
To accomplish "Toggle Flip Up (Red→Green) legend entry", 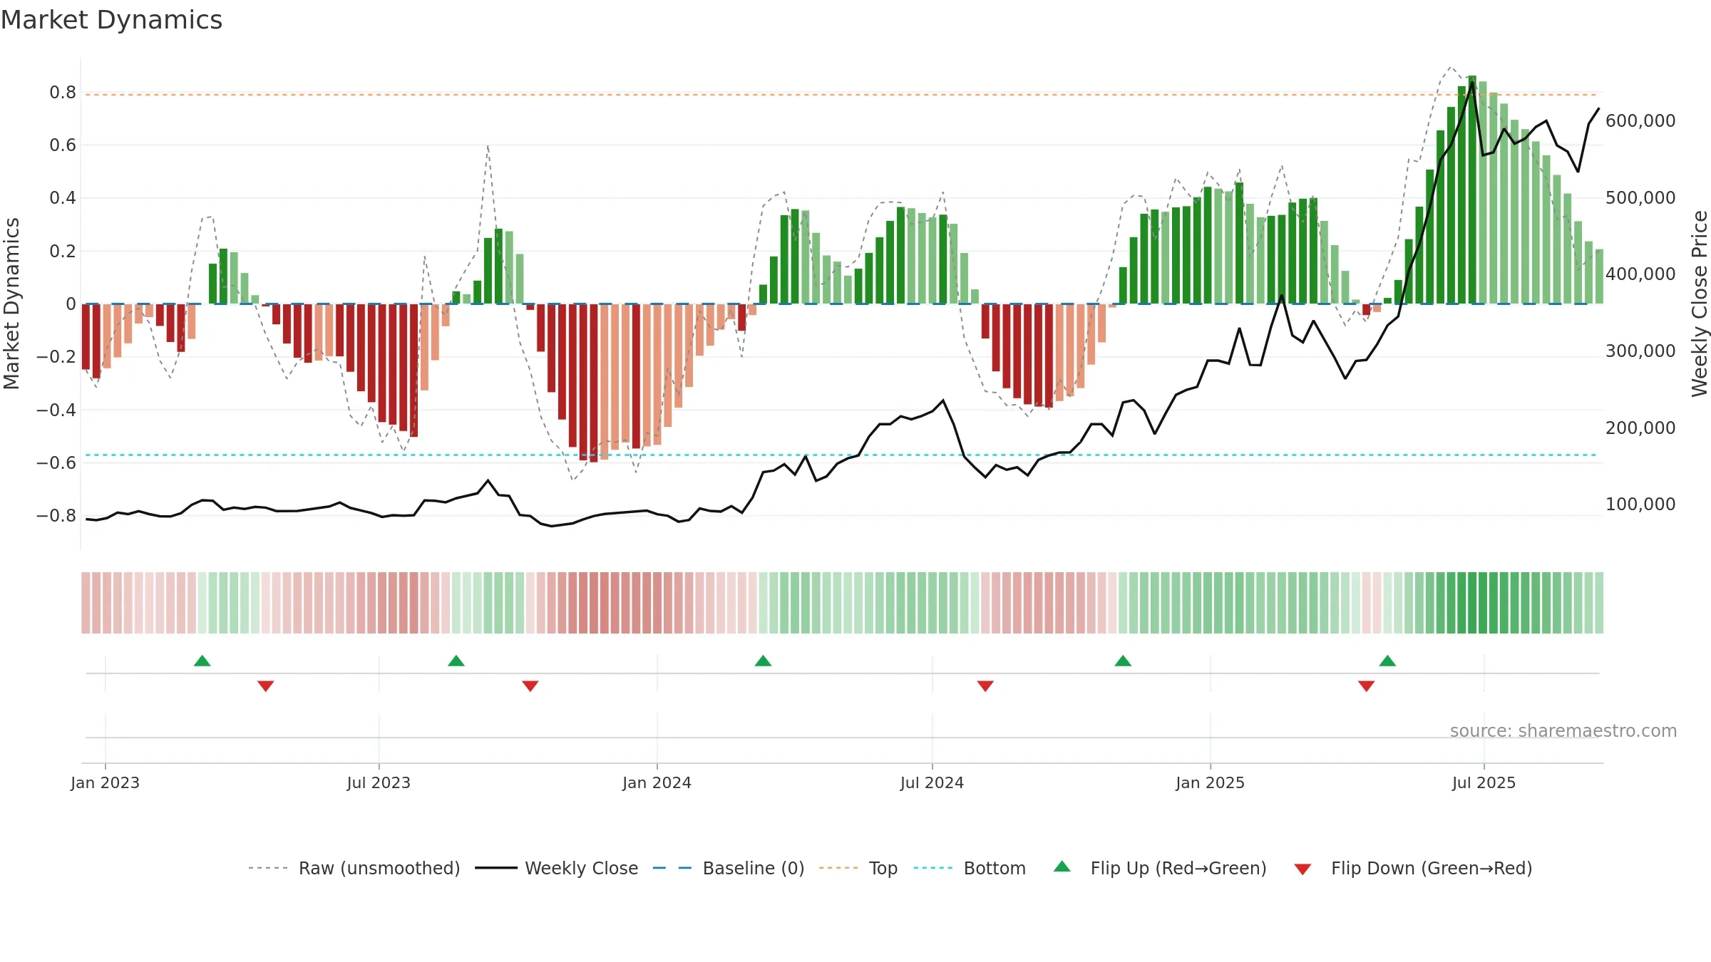I will (1160, 868).
